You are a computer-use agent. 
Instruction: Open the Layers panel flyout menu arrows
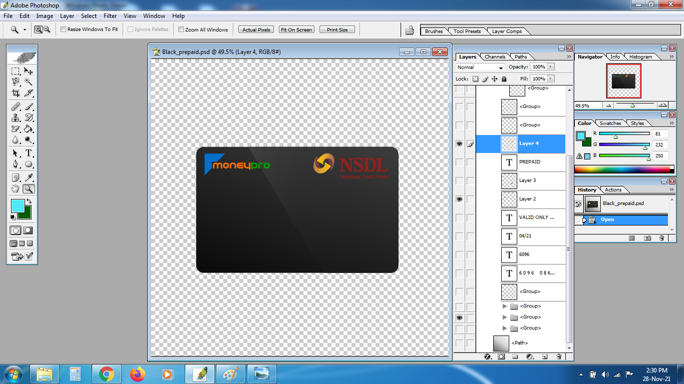point(569,56)
